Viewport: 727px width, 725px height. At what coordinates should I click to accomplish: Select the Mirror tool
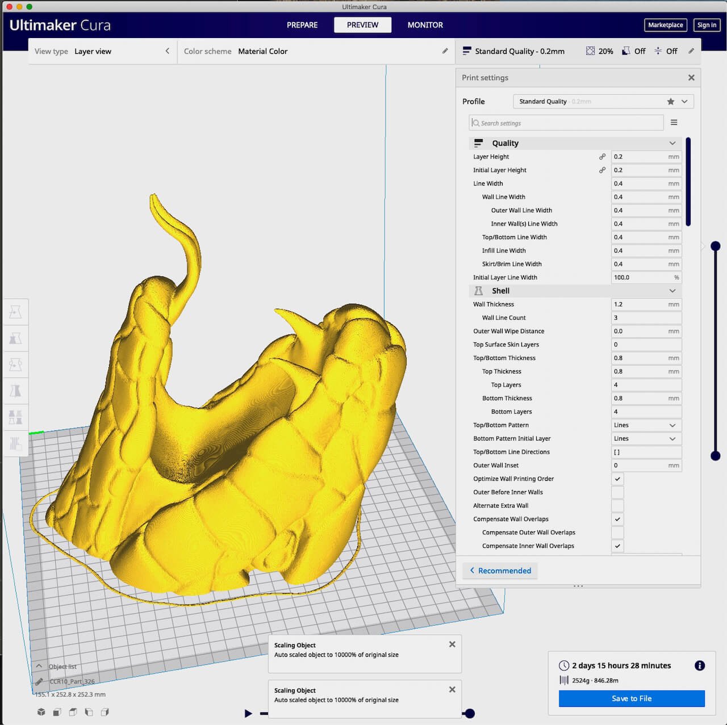(x=15, y=391)
